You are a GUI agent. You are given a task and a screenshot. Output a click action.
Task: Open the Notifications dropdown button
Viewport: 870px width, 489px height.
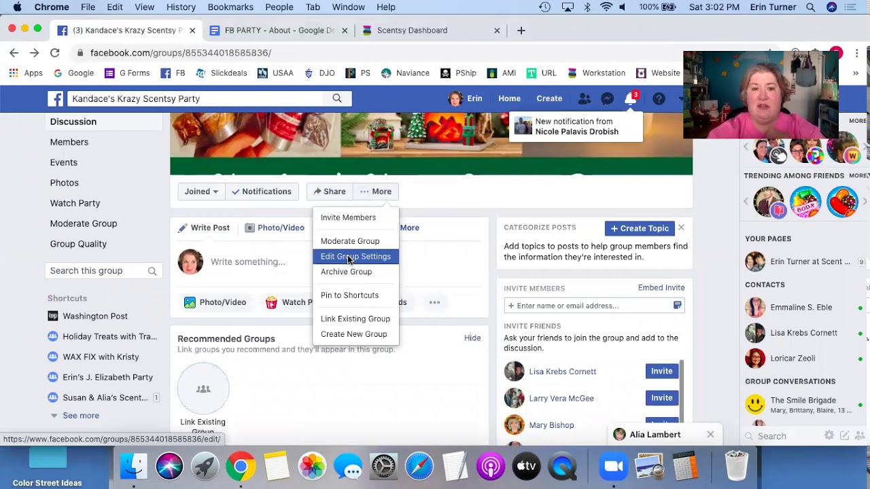pyautogui.click(x=262, y=192)
